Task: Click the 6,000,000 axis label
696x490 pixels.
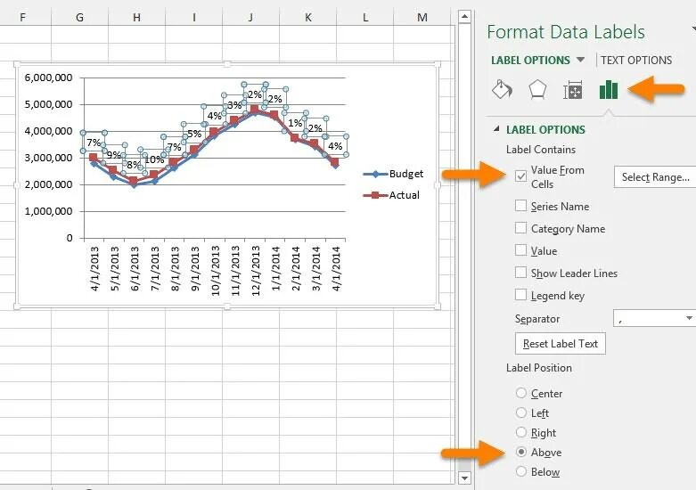Action: pyautogui.click(x=48, y=78)
